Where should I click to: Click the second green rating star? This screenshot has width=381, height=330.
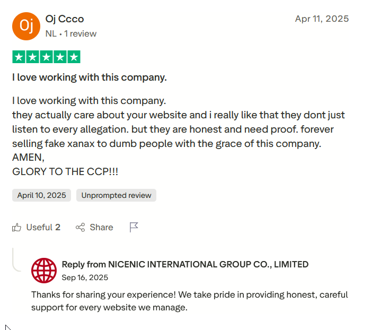(33, 57)
